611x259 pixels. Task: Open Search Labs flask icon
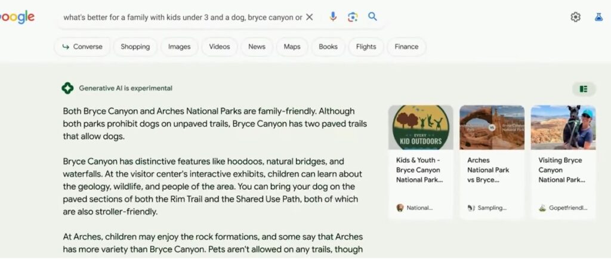coord(599,17)
